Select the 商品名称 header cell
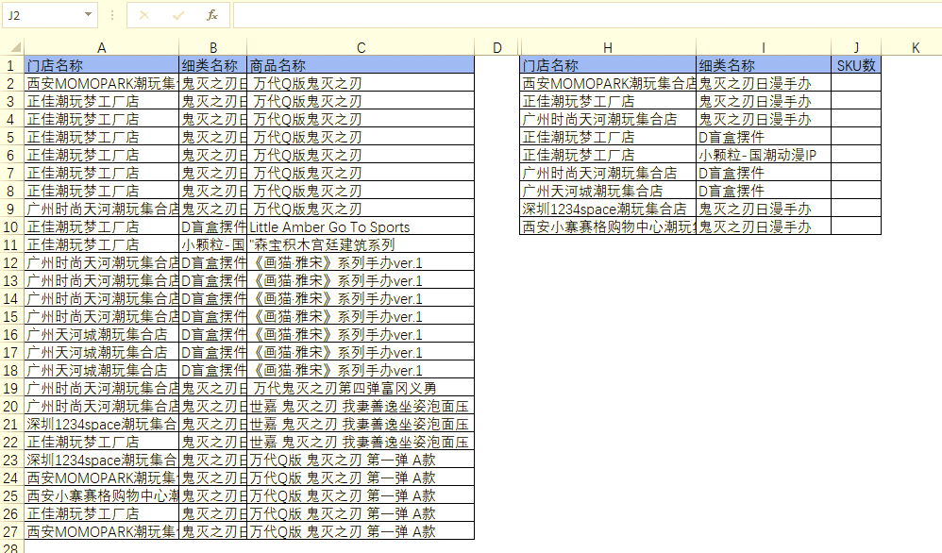Viewport: 942px width, 553px height. (x=361, y=65)
